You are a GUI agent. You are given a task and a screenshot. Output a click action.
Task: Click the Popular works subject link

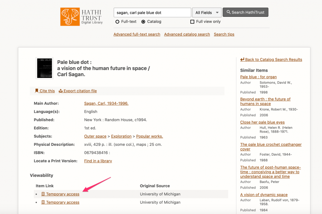149,136
